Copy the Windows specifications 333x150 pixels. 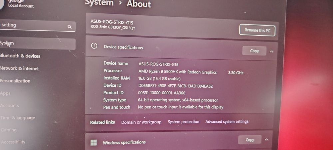tap(250, 140)
